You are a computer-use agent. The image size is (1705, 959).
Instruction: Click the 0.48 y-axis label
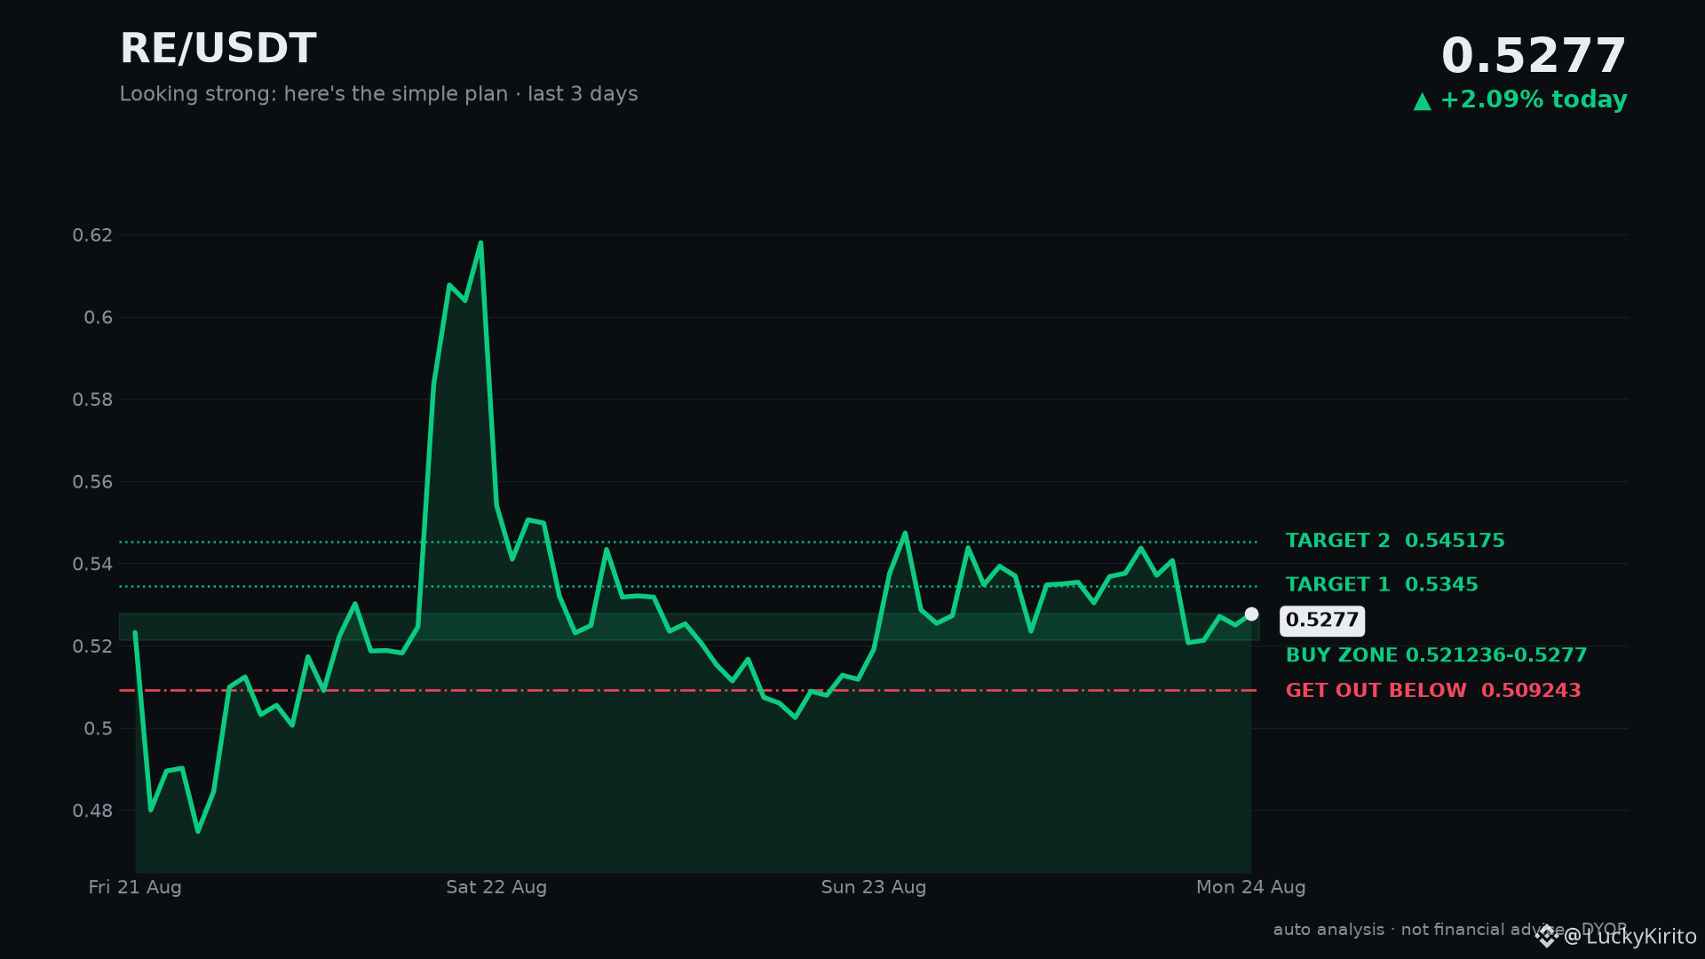(x=92, y=811)
